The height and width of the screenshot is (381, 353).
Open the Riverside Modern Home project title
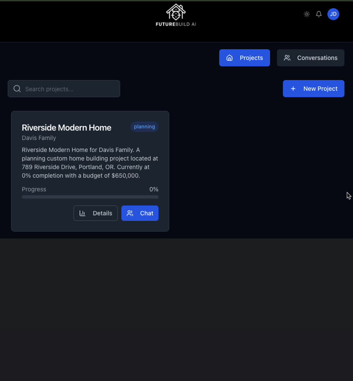[x=66, y=128]
